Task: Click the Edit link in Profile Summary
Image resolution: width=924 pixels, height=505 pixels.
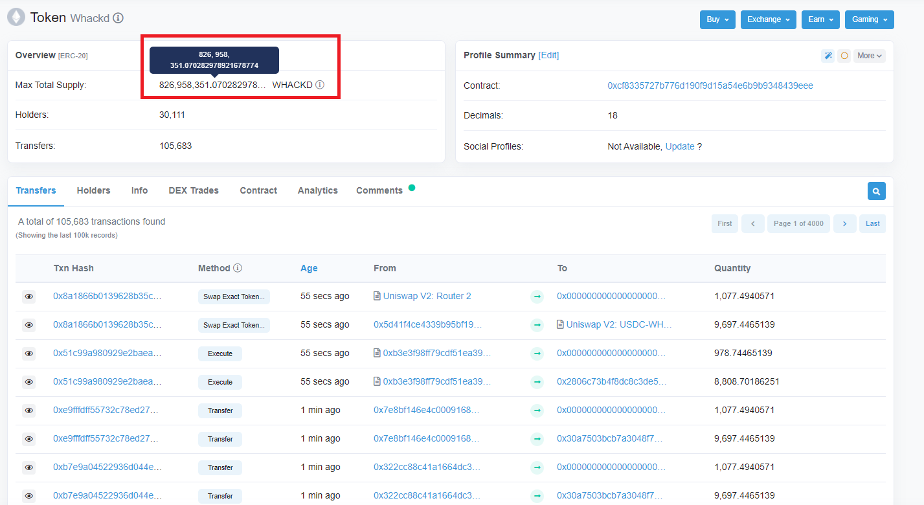Action: [x=548, y=55]
